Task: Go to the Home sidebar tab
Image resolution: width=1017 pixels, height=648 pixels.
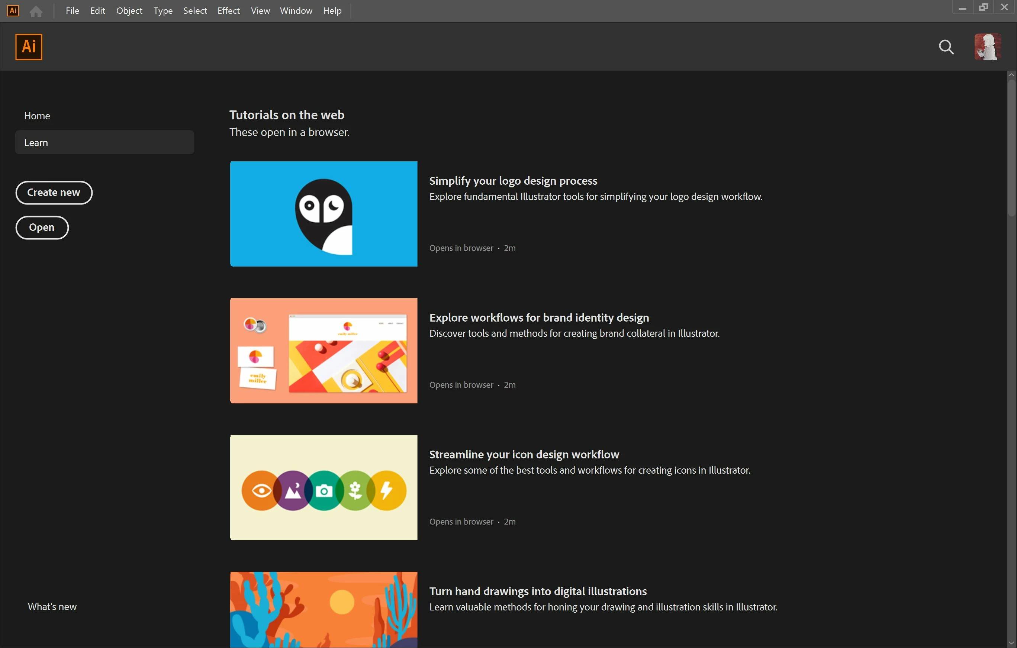Action: pyautogui.click(x=37, y=116)
